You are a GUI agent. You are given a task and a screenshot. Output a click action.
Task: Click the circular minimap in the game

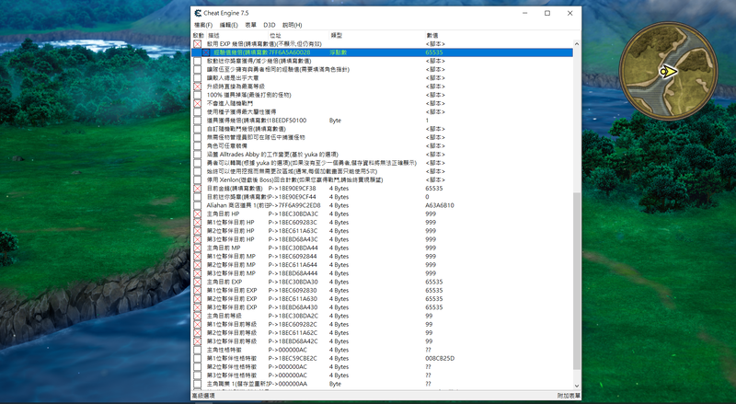coord(668,72)
